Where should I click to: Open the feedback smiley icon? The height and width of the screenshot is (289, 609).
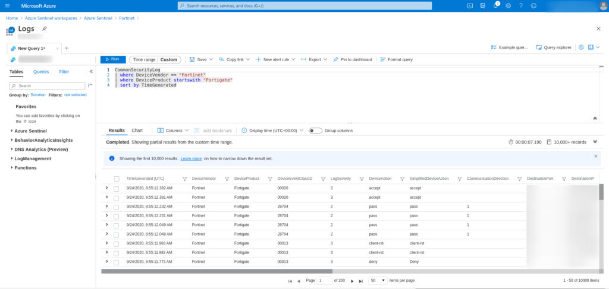[x=533, y=6]
